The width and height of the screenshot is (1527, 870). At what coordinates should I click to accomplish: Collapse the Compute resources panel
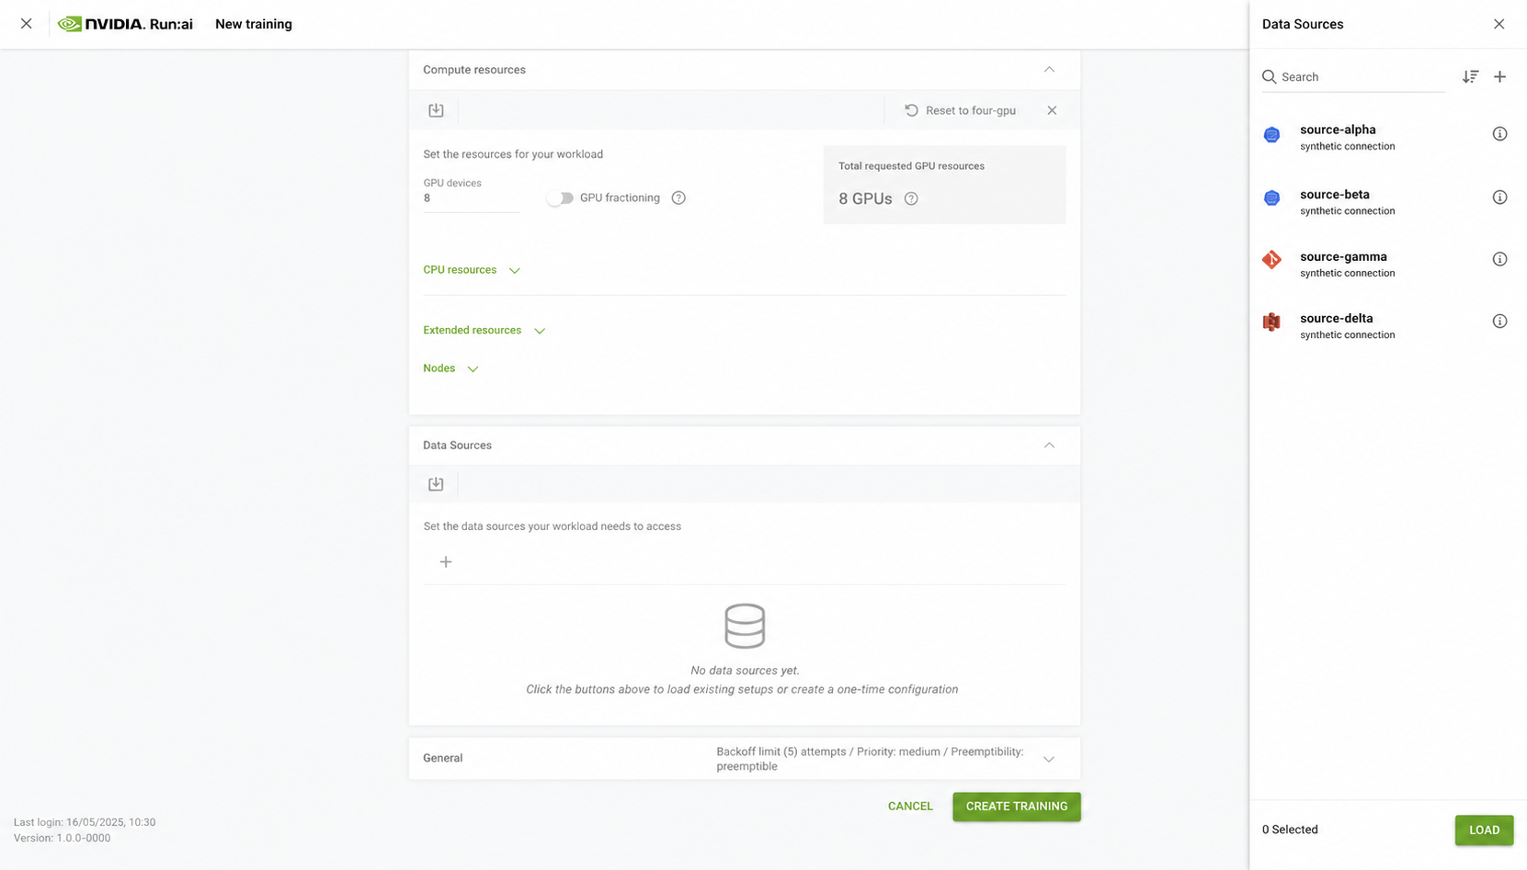(1049, 70)
